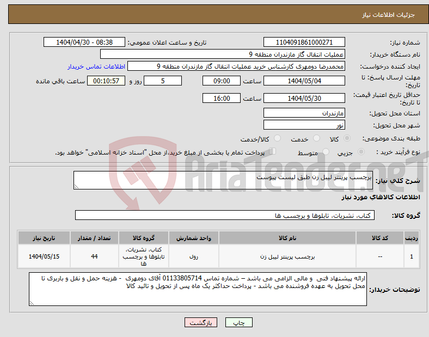Click buyer notes text area
The height and width of the screenshot is (337, 429).
pyautogui.click(x=198, y=289)
